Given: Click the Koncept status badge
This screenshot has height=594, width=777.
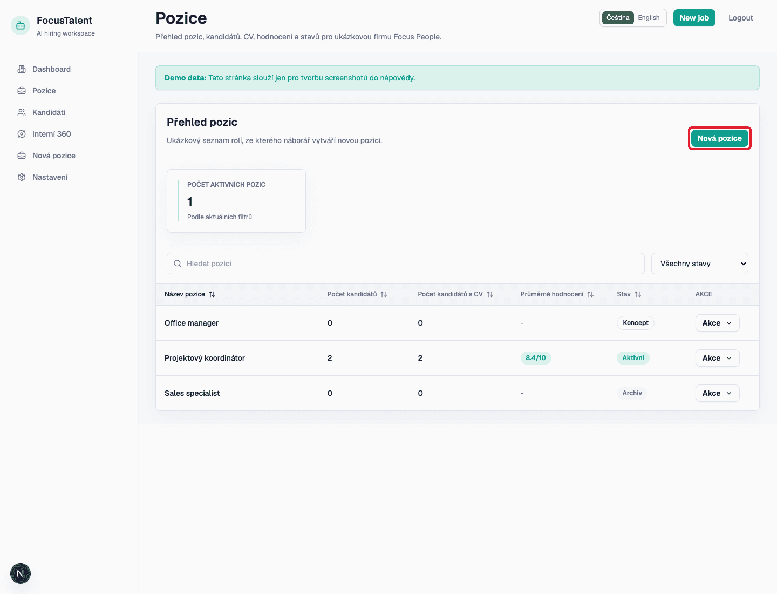Looking at the screenshot, I should 636,323.
